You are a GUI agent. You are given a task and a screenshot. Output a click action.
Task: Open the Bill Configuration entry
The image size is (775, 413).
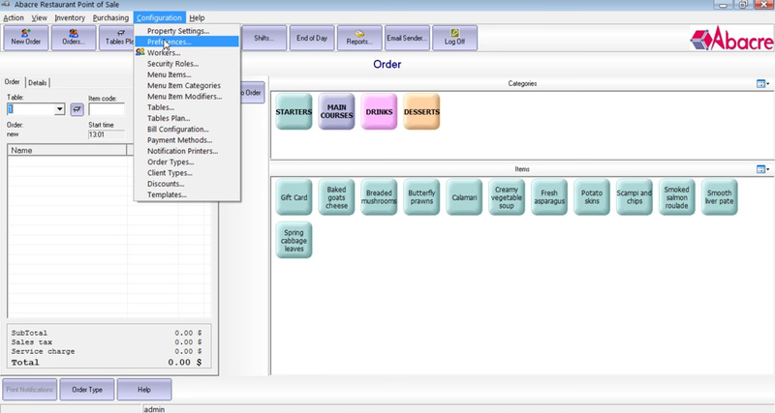coord(187,129)
